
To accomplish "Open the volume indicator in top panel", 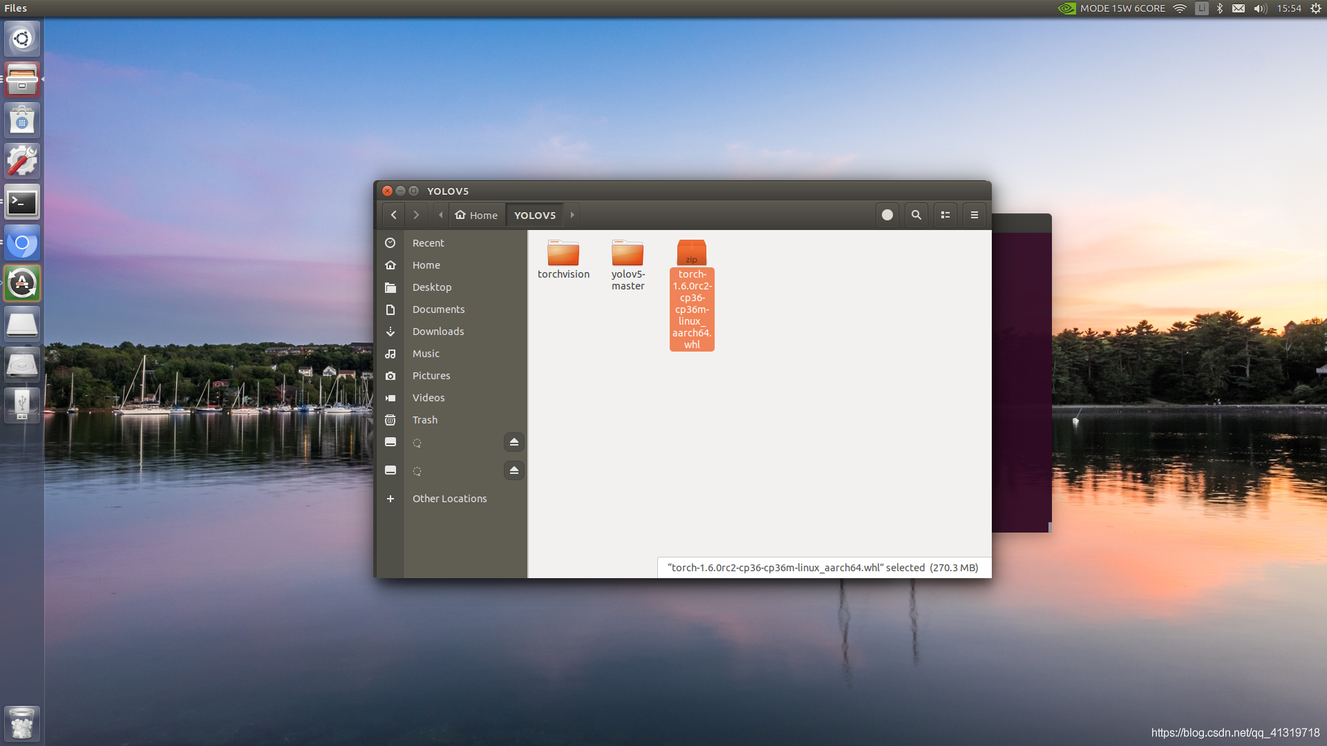I will coord(1260,8).
